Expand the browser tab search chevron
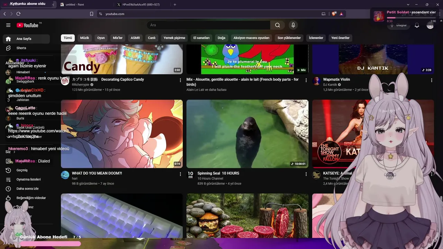Screen dimensions: 443x249 (x=408, y=4)
